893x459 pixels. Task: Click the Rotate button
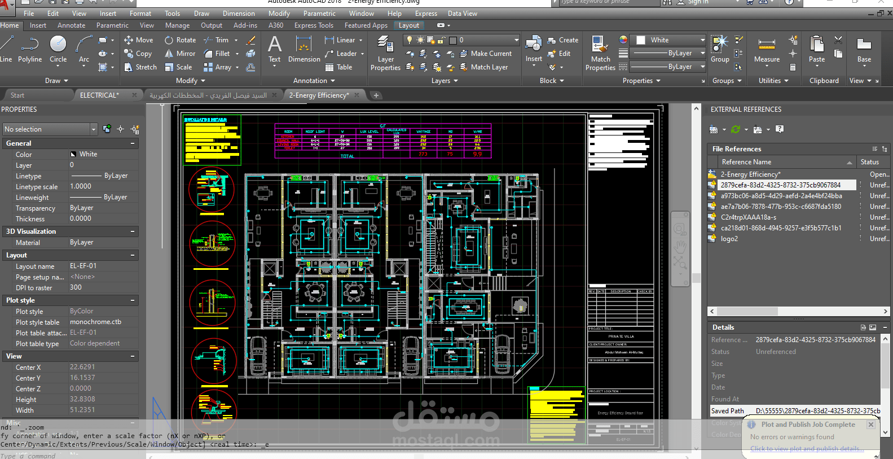click(x=181, y=40)
